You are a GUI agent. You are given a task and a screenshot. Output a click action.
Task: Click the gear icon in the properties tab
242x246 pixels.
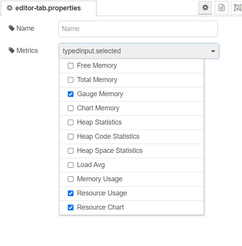point(10,8)
